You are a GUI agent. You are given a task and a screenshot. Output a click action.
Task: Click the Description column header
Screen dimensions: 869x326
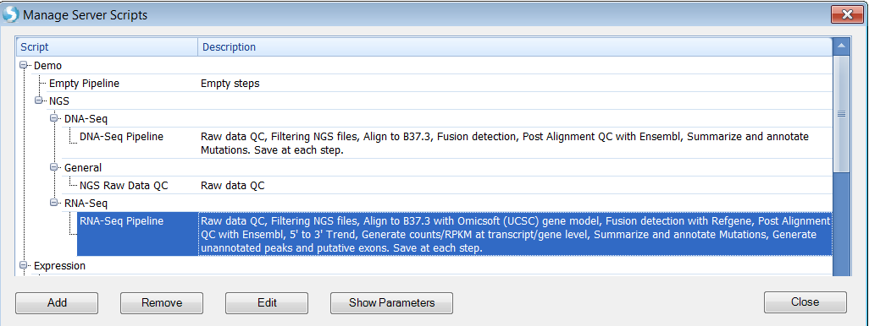[x=515, y=47]
